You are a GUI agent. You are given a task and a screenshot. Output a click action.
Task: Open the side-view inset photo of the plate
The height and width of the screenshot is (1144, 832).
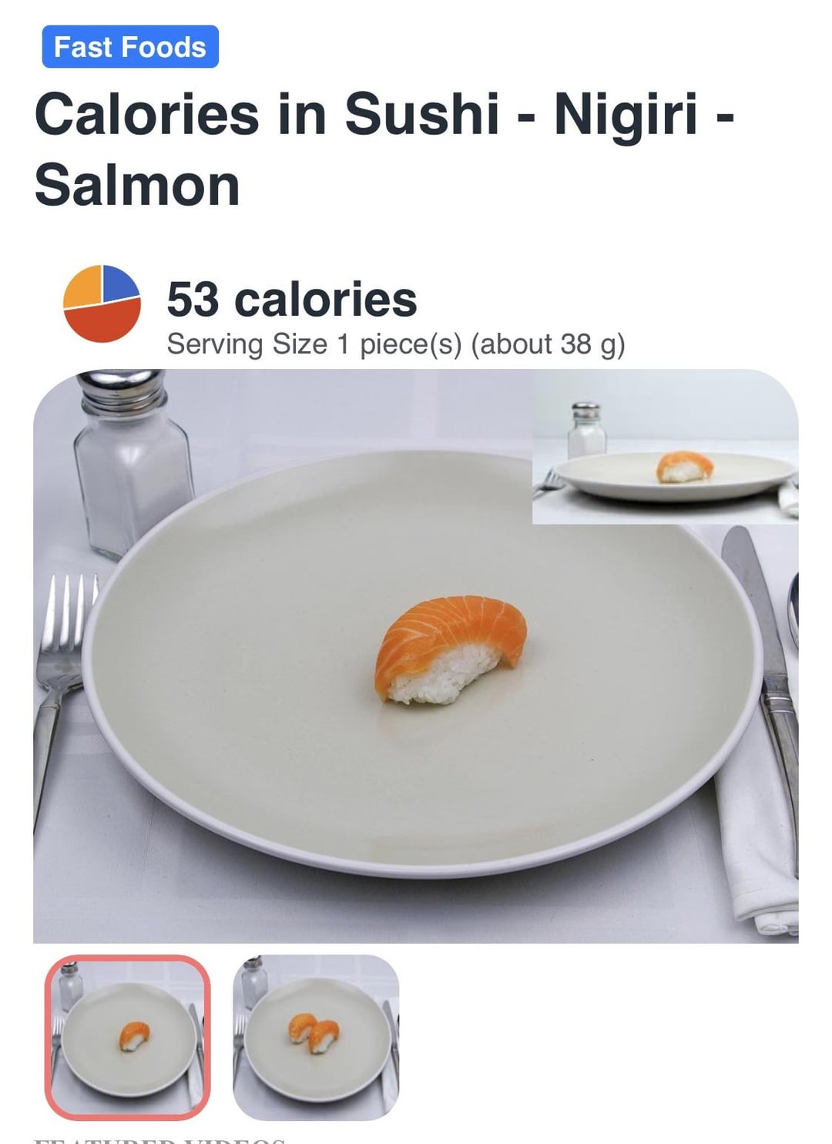666,447
